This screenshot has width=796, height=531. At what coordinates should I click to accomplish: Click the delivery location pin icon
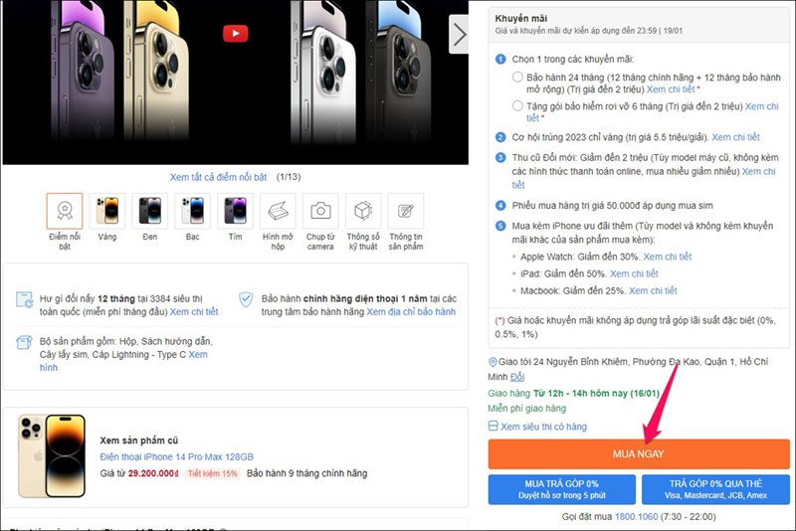[x=492, y=362]
